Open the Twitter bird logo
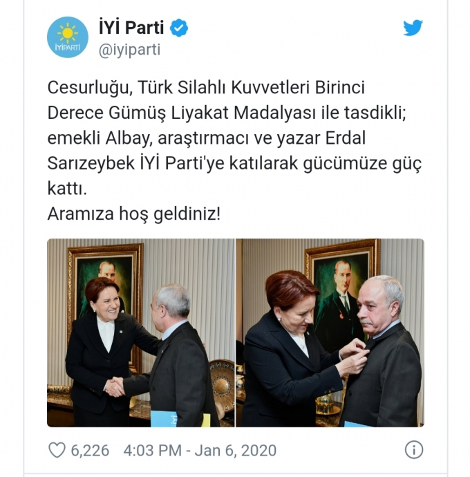 point(413,28)
